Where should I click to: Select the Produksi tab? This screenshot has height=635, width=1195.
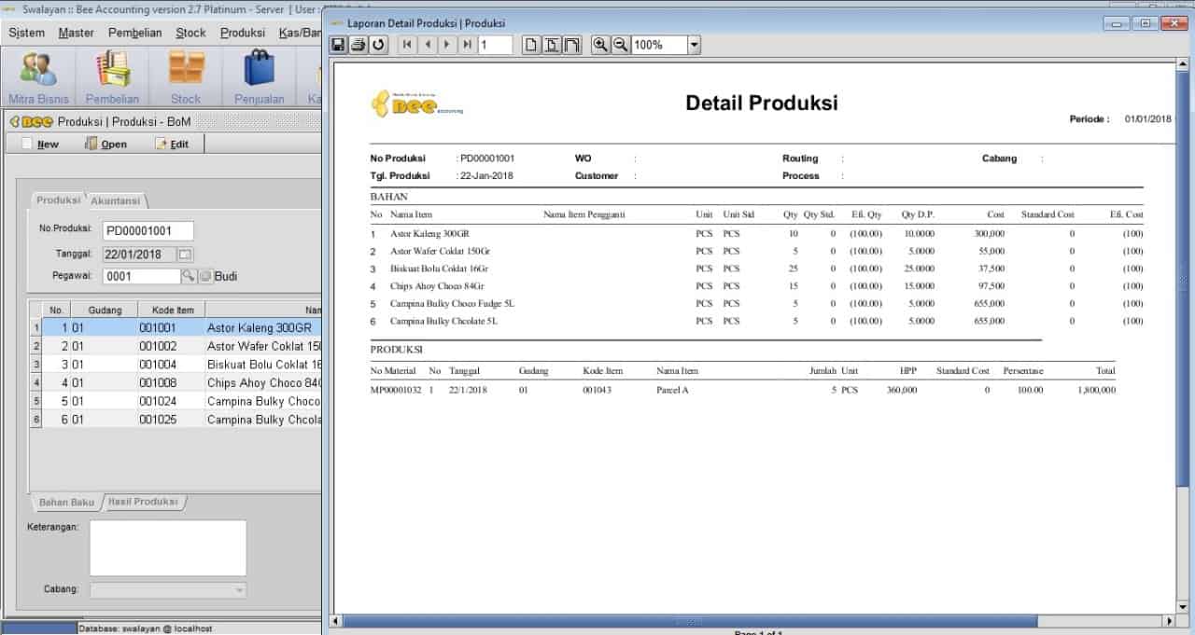58,200
